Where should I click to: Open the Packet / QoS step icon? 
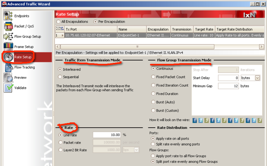point(8,26)
